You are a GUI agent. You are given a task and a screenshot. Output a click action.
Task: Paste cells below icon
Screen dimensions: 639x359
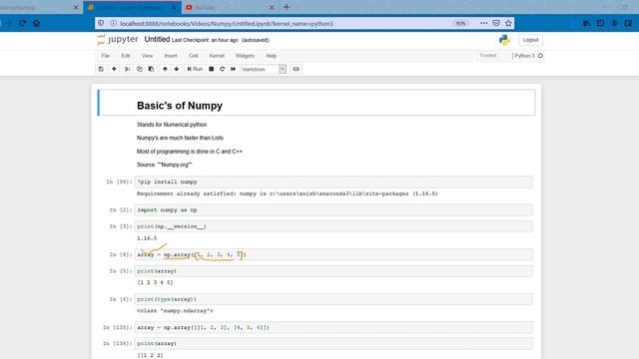151,69
